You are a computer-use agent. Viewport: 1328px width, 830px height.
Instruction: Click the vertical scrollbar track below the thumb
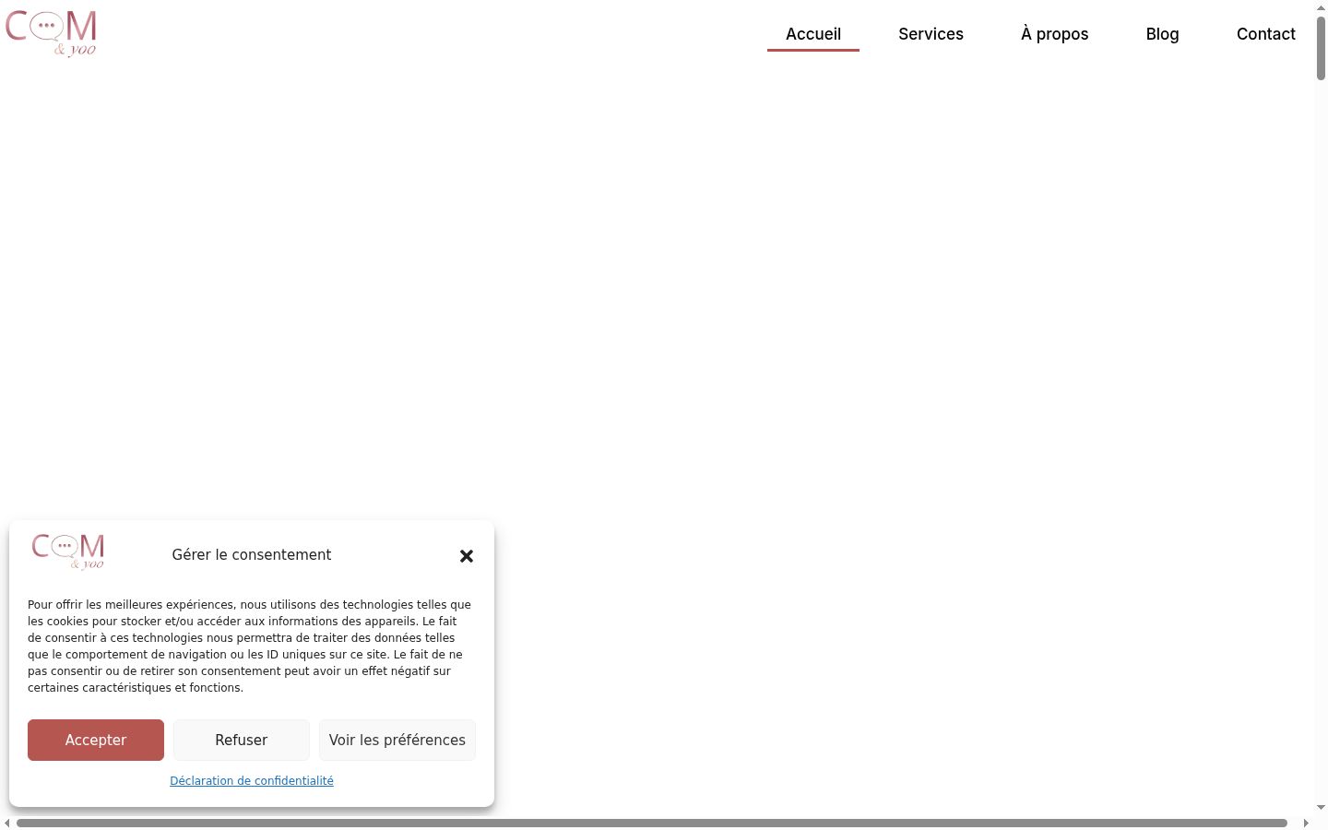1321,443
